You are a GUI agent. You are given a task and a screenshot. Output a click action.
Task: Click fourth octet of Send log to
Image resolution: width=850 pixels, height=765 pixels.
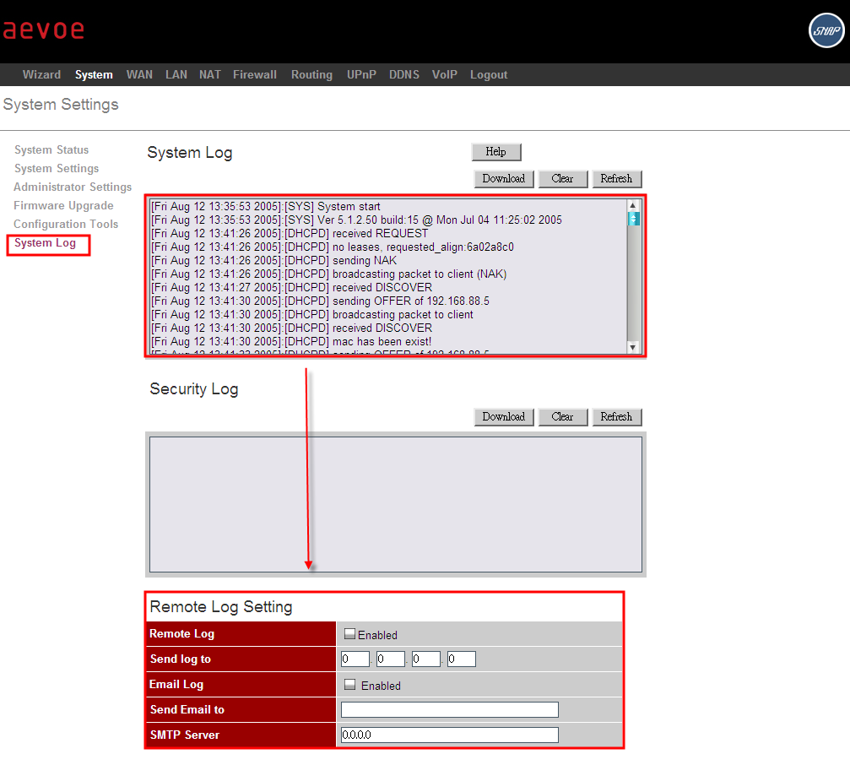[x=462, y=659]
